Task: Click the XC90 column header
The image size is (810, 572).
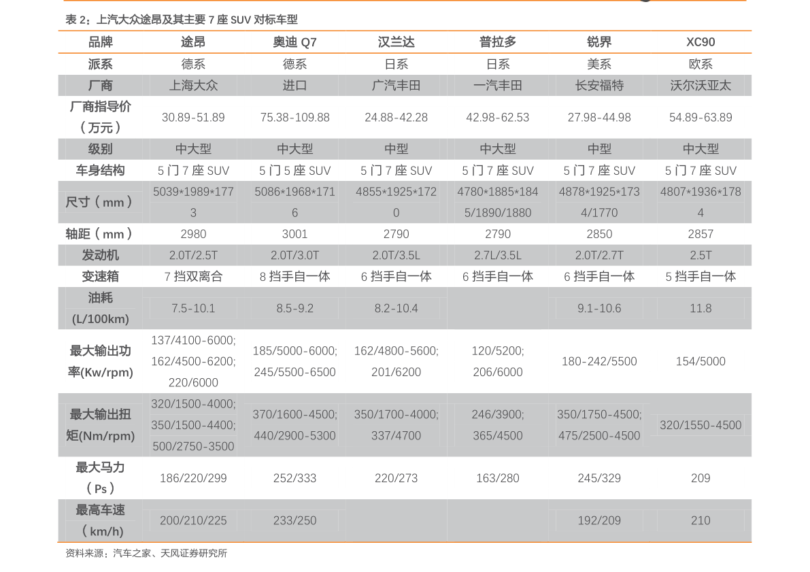Action: [701, 42]
